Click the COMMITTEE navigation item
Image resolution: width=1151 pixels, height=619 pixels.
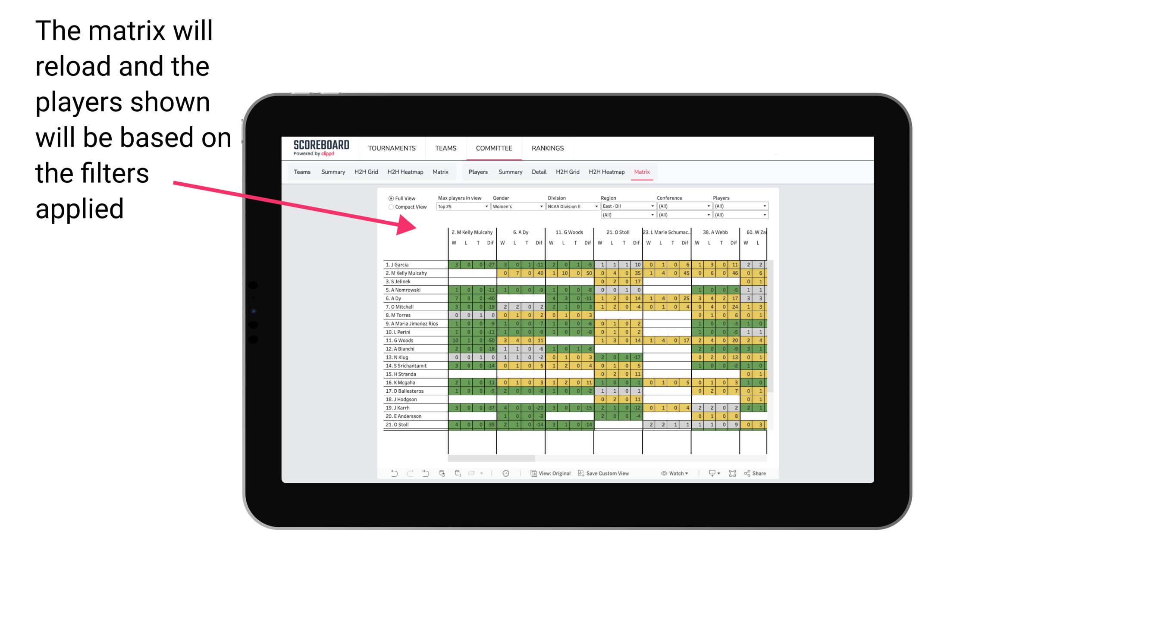(493, 148)
